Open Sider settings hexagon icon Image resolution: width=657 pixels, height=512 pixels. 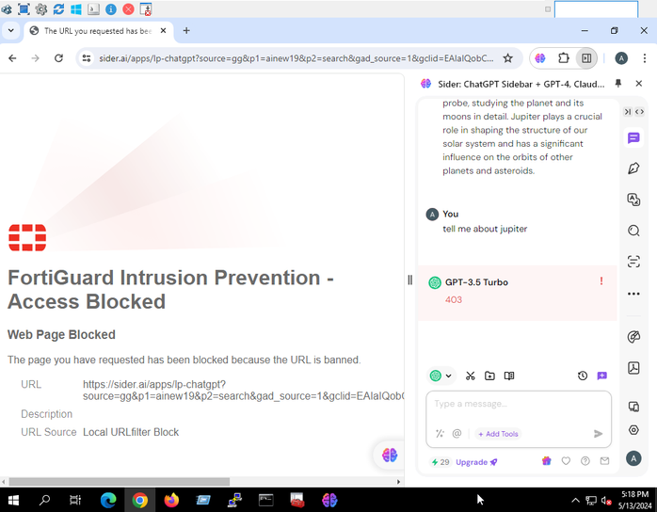point(633,430)
